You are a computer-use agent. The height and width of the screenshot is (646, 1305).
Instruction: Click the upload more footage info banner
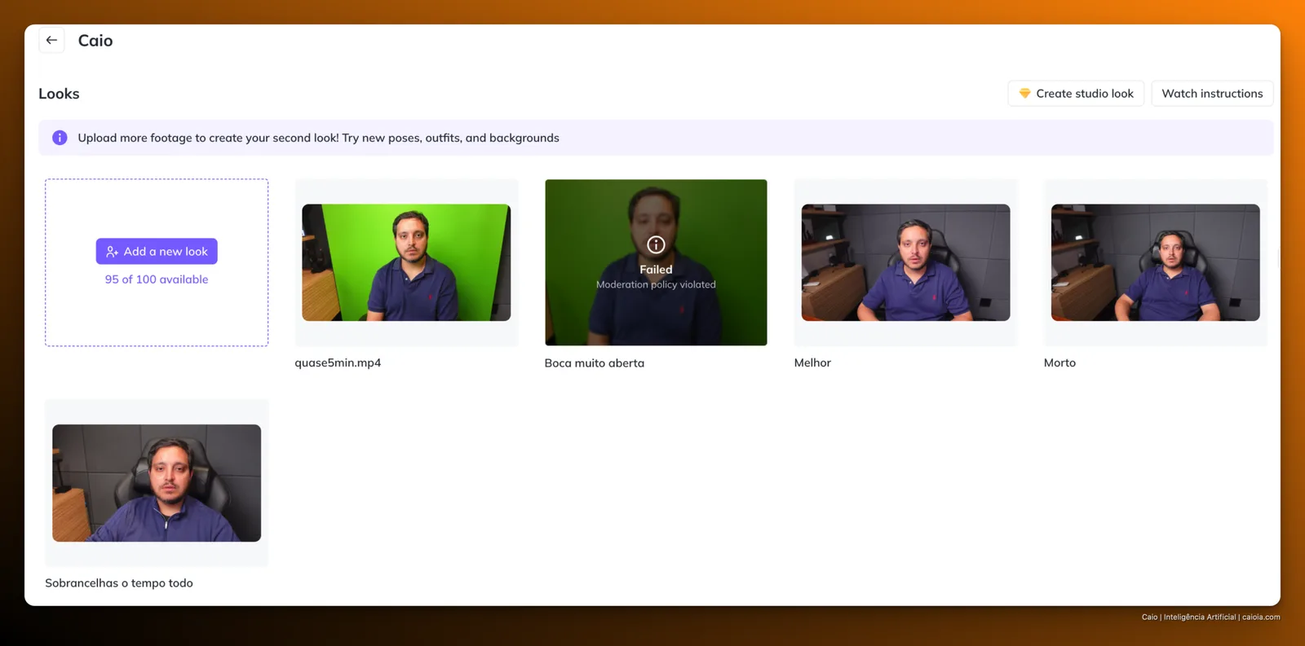point(656,138)
